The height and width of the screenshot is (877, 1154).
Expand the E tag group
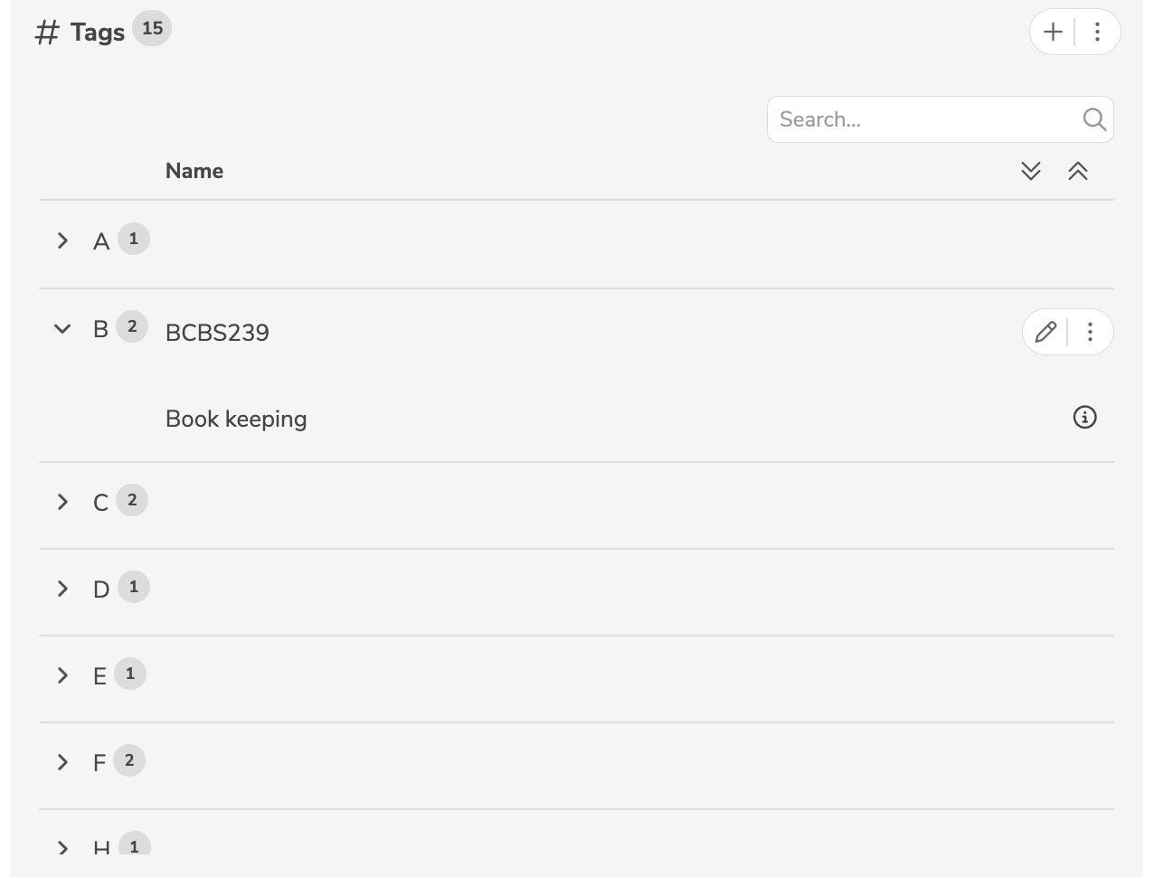tap(62, 675)
